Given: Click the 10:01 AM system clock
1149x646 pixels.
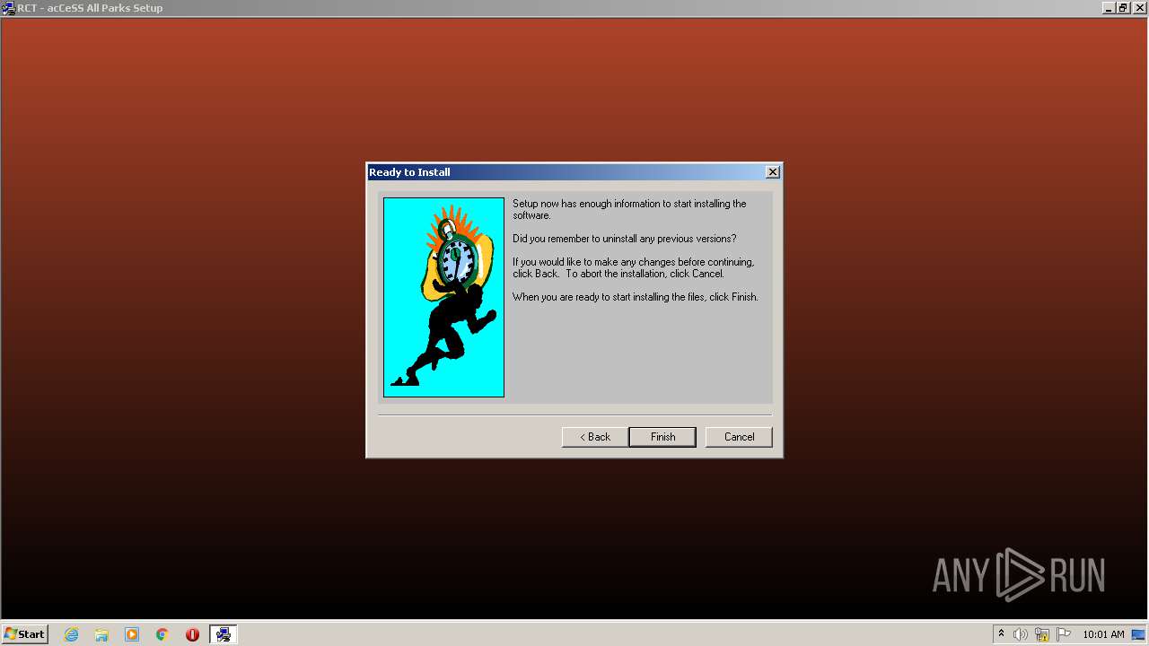Looking at the screenshot, I should (x=1103, y=634).
